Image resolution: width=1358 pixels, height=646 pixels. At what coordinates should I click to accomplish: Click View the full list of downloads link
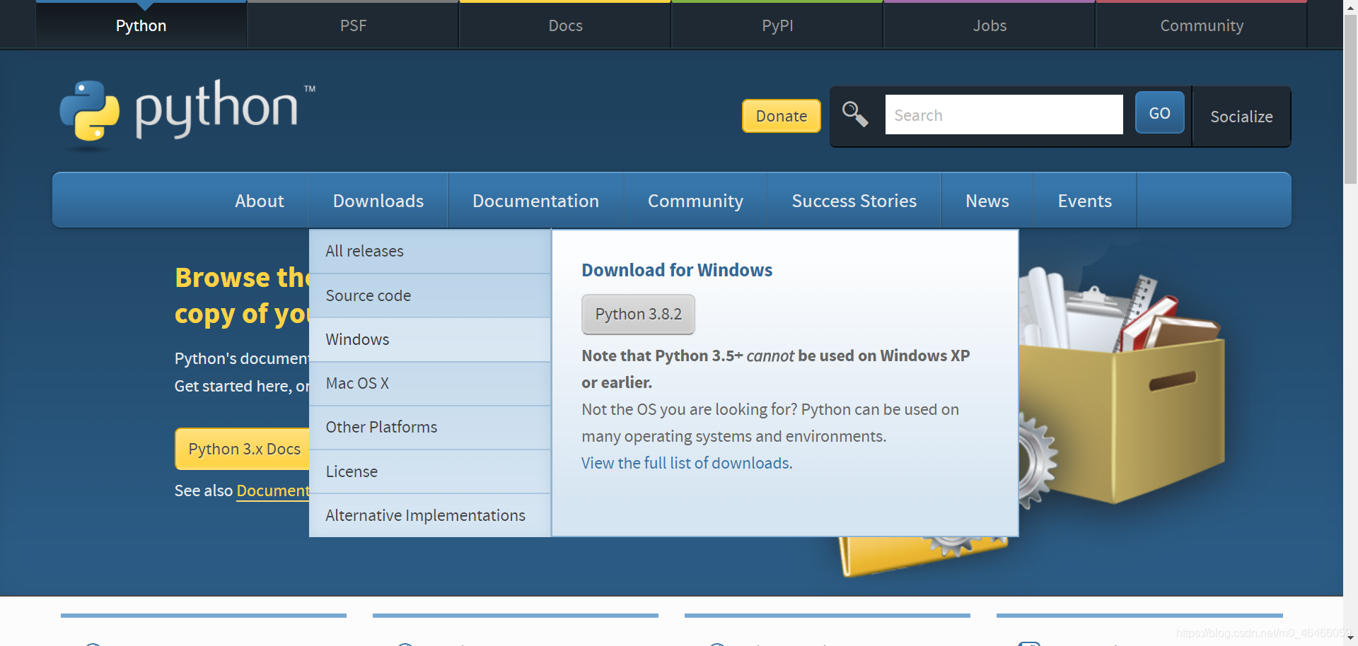pos(687,463)
